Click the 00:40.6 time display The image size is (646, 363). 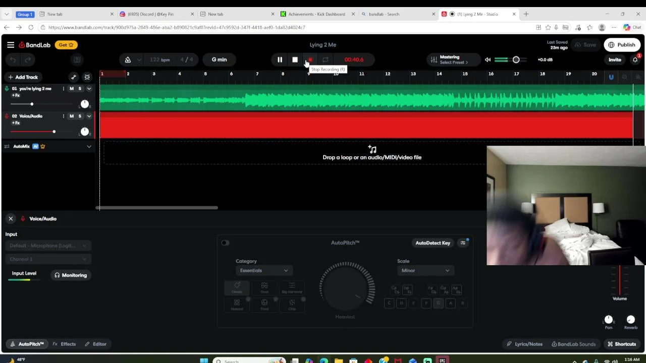(354, 59)
